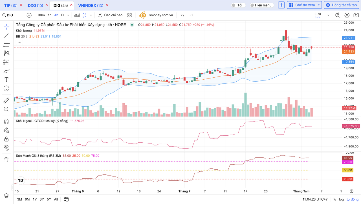Collapse the indicator legend chevron
This screenshot has height=204, width=361.
(x=19, y=42)
